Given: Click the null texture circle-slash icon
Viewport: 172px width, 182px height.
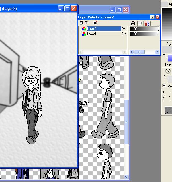Looking at the screenshot, I should [x=168, y=71].
